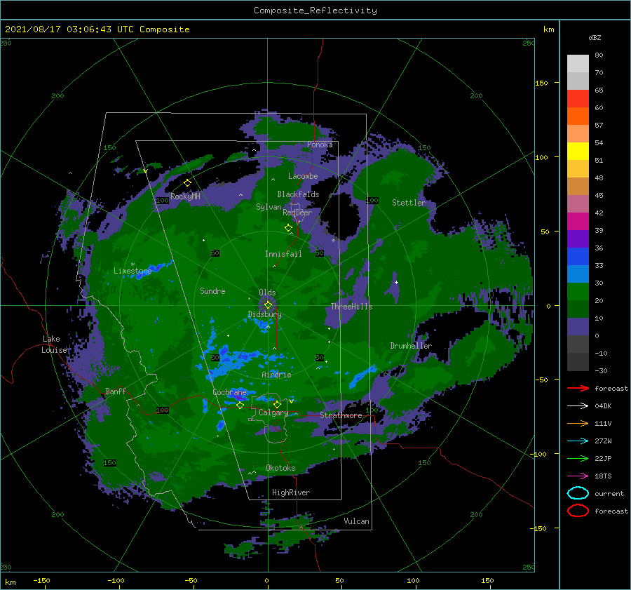Click the Lake Louise label
The height and width of the screenshot is (590, 631).
(x=54, y=344)
